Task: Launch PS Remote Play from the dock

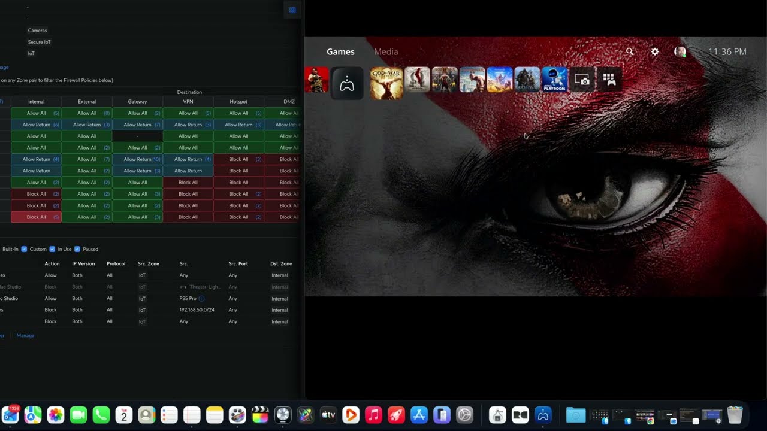Action: point(543,415)
